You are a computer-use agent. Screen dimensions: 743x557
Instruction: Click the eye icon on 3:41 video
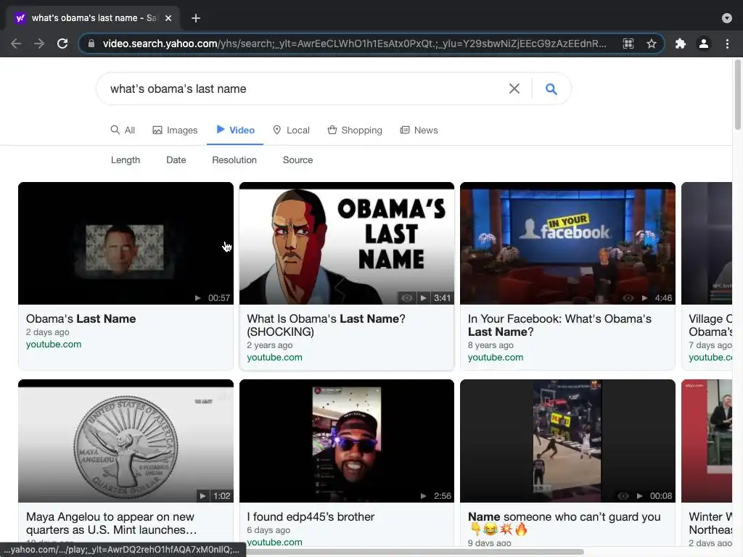pos(406,298)
